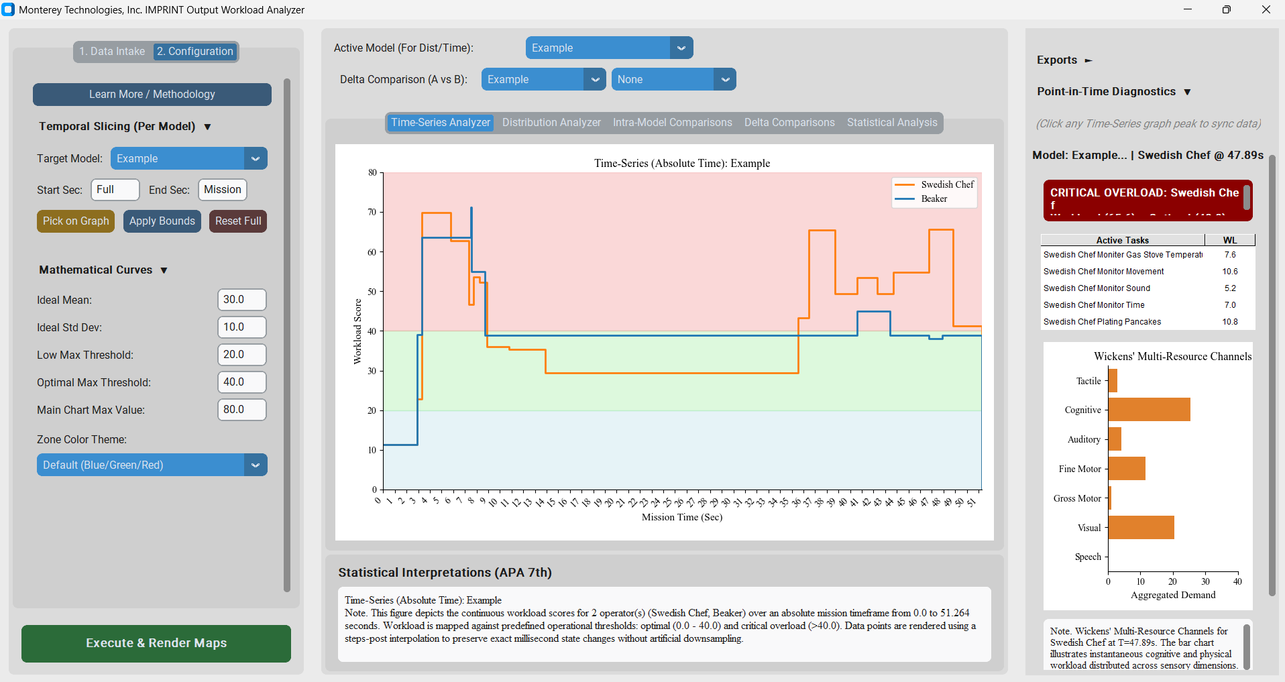
Task: Edit Low Max Threshold field
Action: [242, 355]
